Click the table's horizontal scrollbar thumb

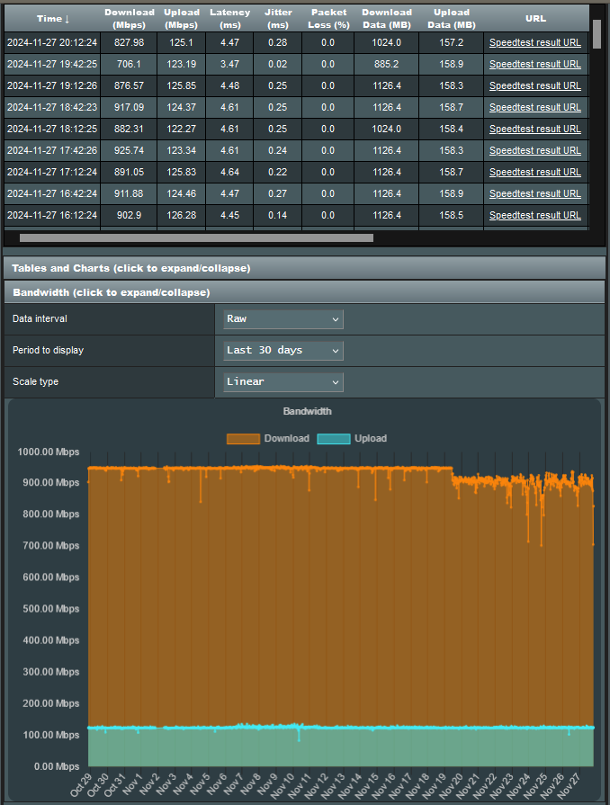click(196, 238)
